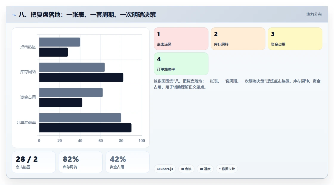The height and width of the screenshot is (185, 334).
Task: Click the x-axis value 20
Action: click(x=60, y=141)
